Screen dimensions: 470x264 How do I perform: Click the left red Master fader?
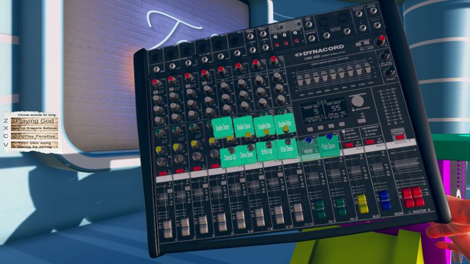point(408,198)
